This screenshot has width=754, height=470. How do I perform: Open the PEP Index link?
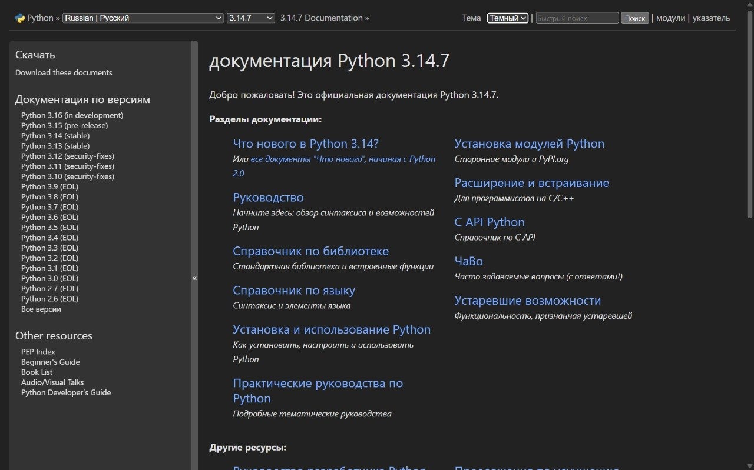38,352
